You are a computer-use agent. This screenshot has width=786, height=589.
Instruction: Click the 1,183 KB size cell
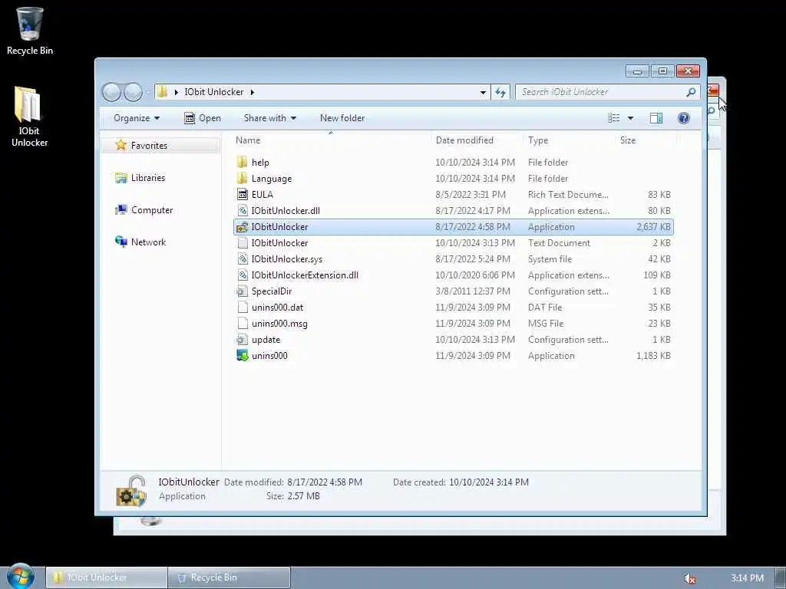(653, 356)
